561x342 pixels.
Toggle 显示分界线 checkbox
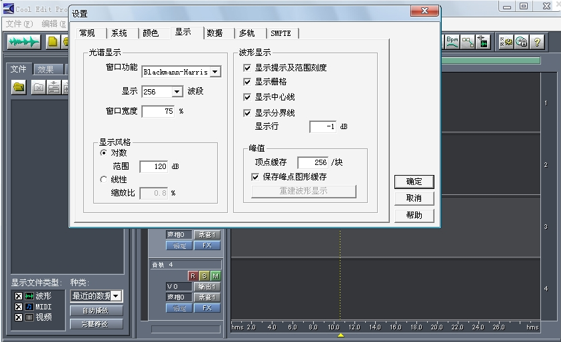(x=247, y=113)
